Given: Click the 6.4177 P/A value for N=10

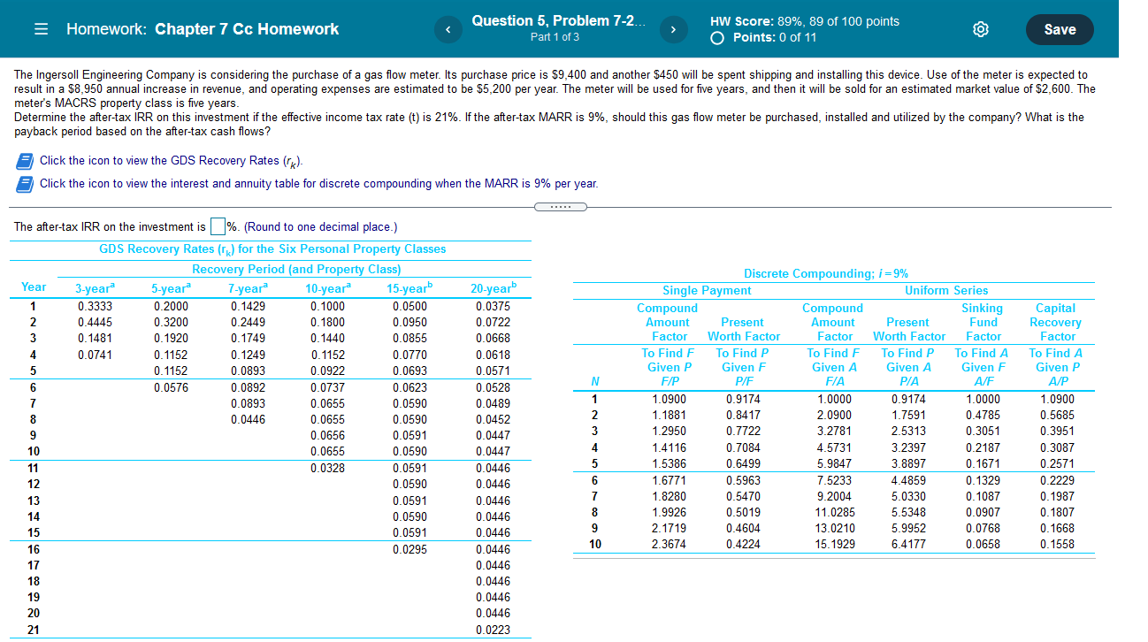Looking at the screenshot, I should pyautogui.click(x=908, y=544).
